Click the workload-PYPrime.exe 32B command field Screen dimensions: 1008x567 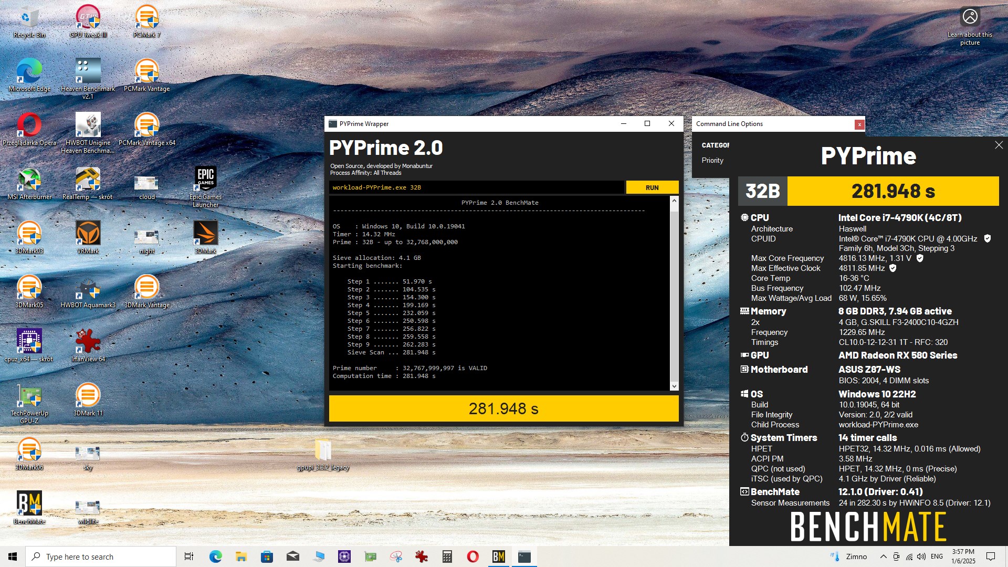477,187
